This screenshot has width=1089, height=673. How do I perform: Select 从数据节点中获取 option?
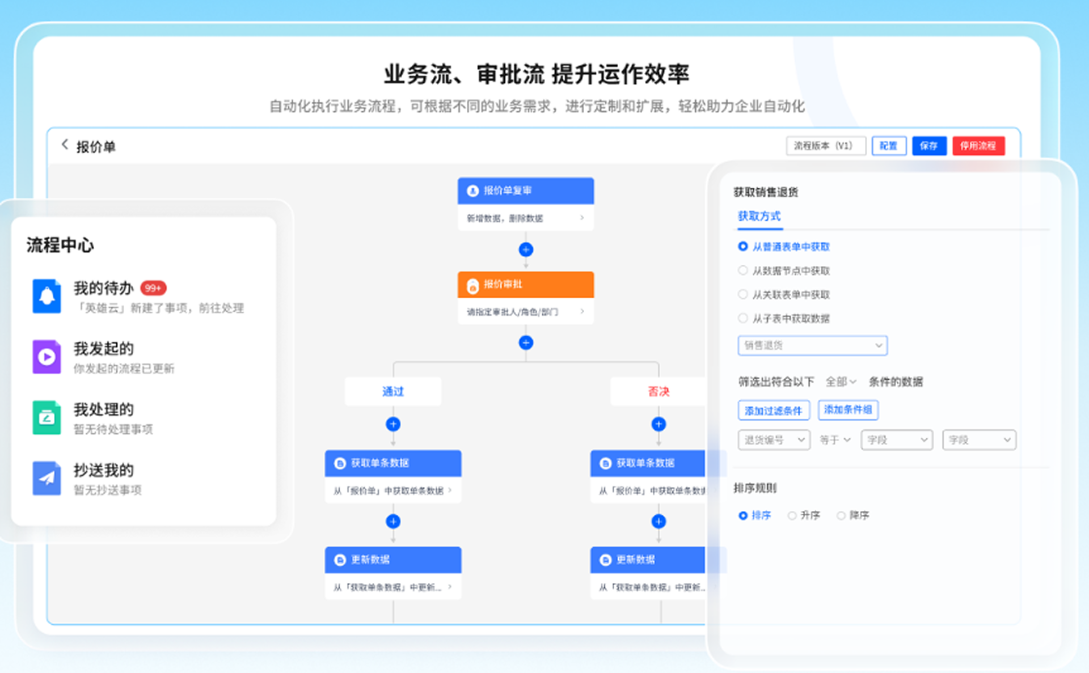783,270
